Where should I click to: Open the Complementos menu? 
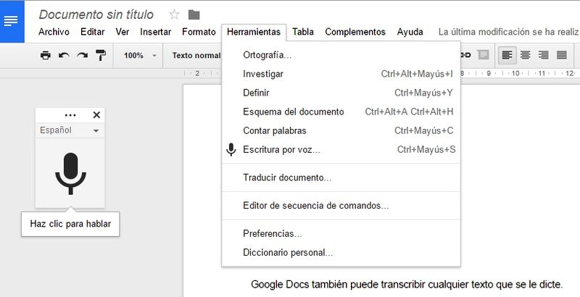355,32
